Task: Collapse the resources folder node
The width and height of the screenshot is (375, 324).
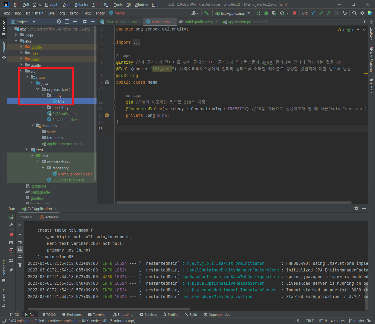Action: click(x=32, y=126)
